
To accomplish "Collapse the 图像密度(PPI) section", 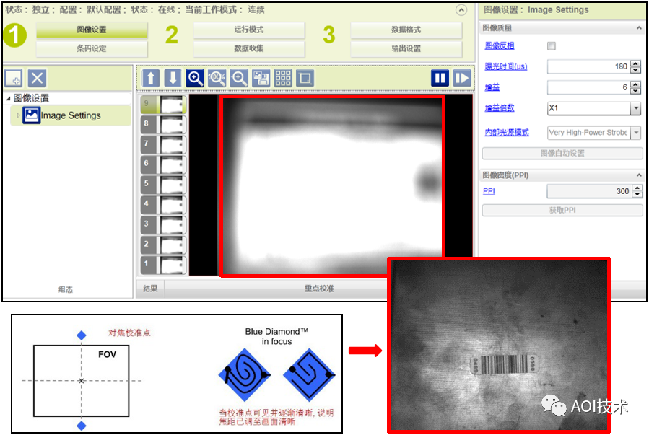I will coord(639,175).
